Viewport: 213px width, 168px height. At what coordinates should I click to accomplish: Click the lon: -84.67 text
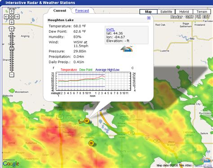(115, 37)
